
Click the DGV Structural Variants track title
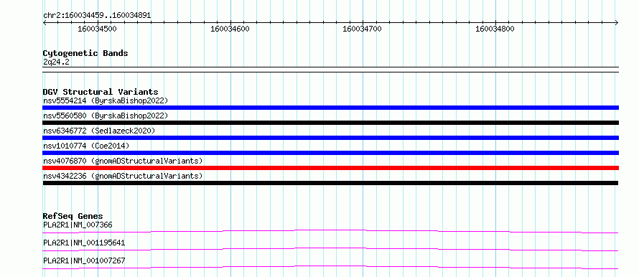101,92
